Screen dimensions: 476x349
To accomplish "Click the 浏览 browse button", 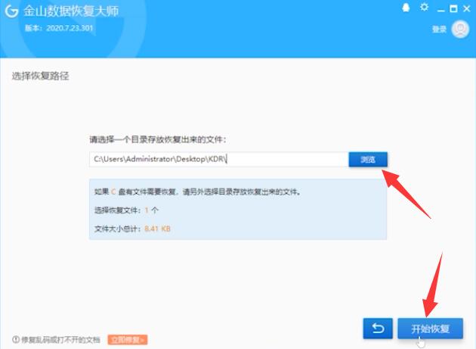I will 368,160.
